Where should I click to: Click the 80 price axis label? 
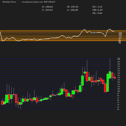[x=118, y=100]
